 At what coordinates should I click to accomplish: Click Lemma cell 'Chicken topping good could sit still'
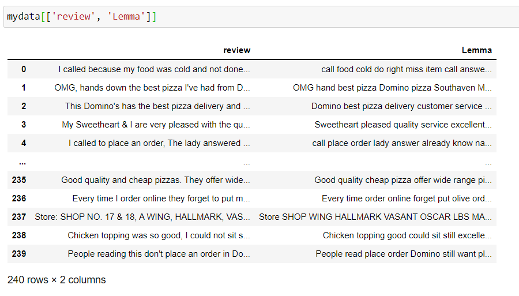point(408,235)
